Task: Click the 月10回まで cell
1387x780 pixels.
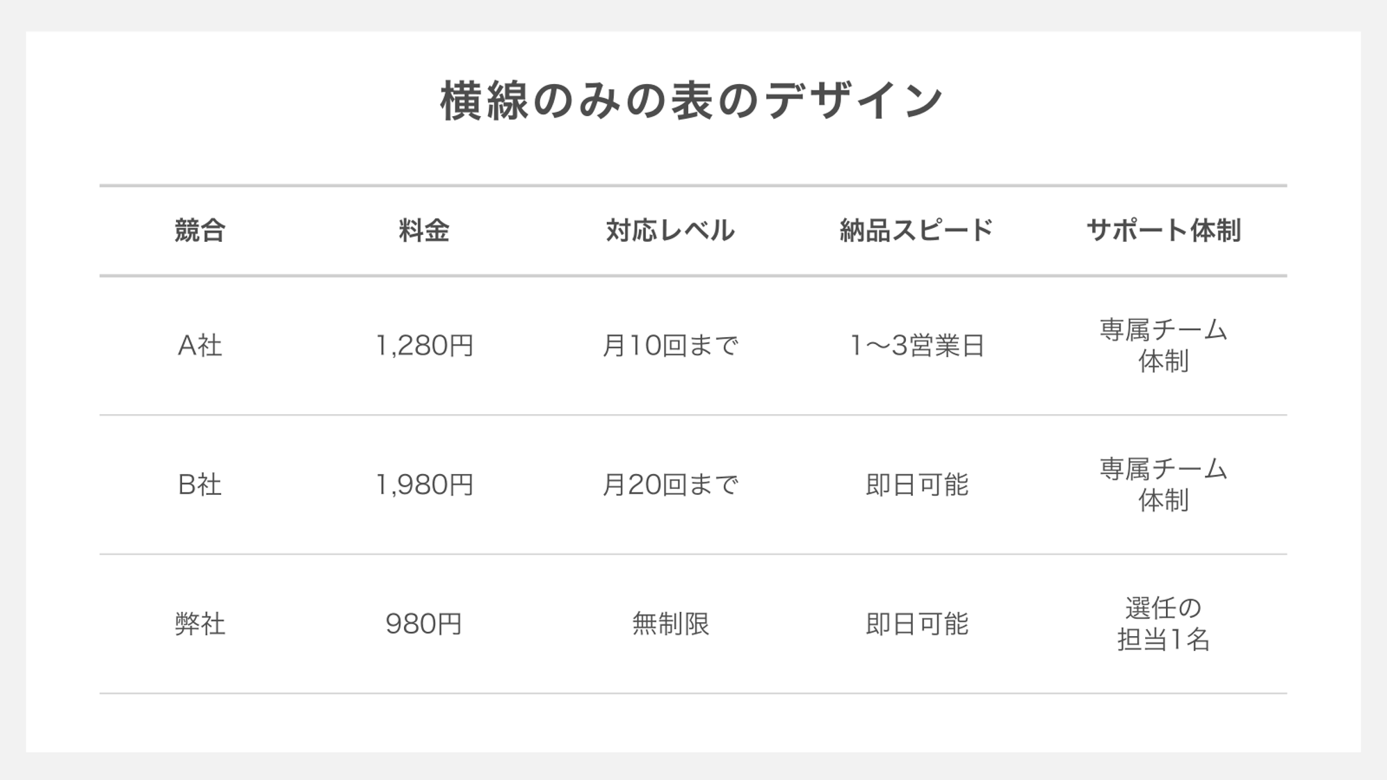Action: tap(670, 346)
